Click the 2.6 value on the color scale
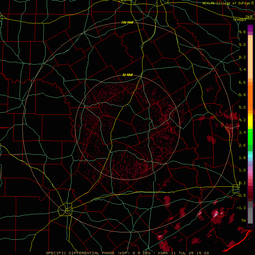 [x=242, y=145]
